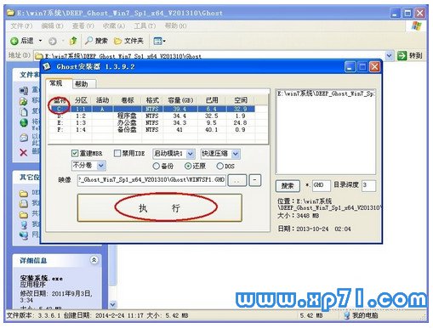Click the browse '..' button beside image path
This screenshot has width=433, height=328.
[237, 180]
